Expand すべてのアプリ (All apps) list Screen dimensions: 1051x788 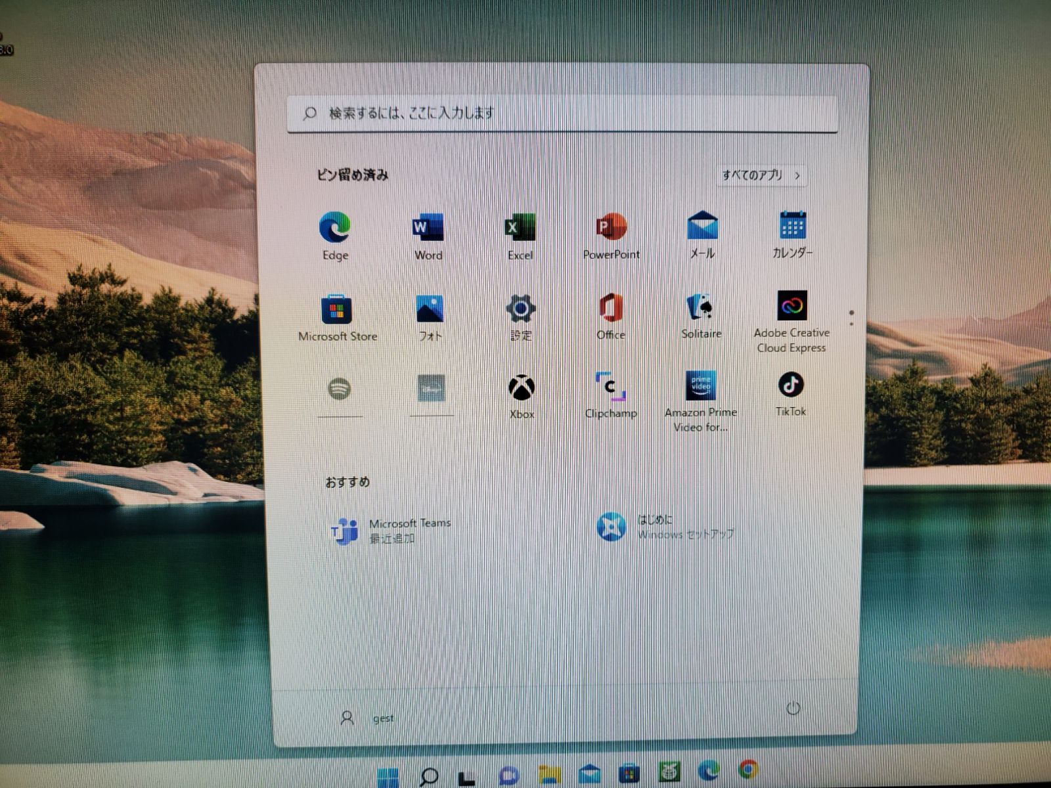click(761, 175)
